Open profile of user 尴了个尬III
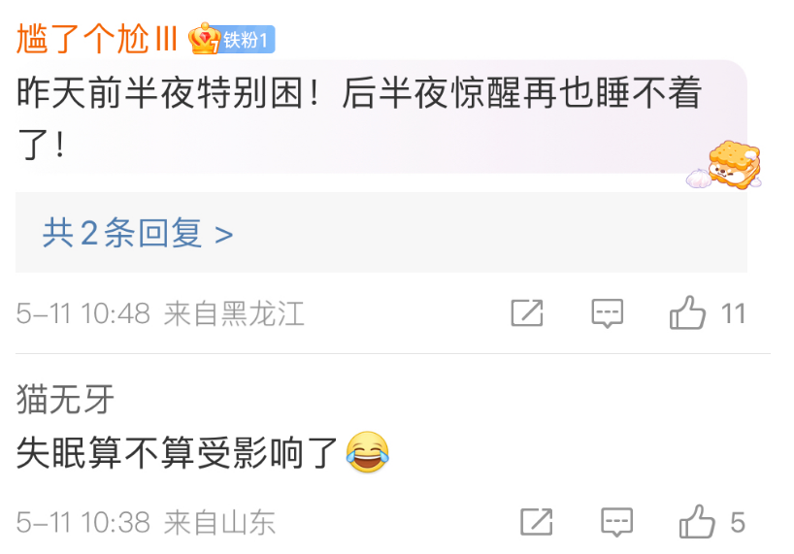This screenshot has width=794, height=554. [x=97, y=39]
